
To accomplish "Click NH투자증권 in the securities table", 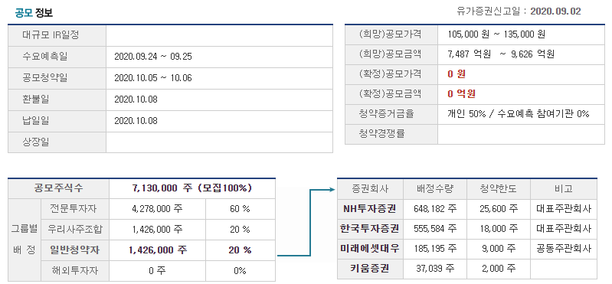I will [370, 209].
